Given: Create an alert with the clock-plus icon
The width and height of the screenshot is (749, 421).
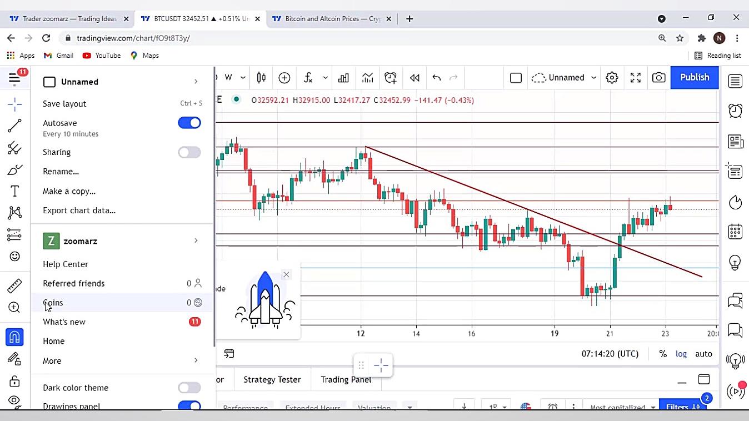Looking at the screenshot, I should click(391, 78).
